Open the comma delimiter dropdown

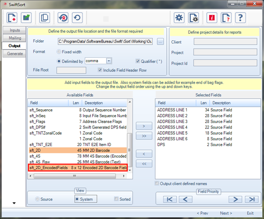coord(109,61)
